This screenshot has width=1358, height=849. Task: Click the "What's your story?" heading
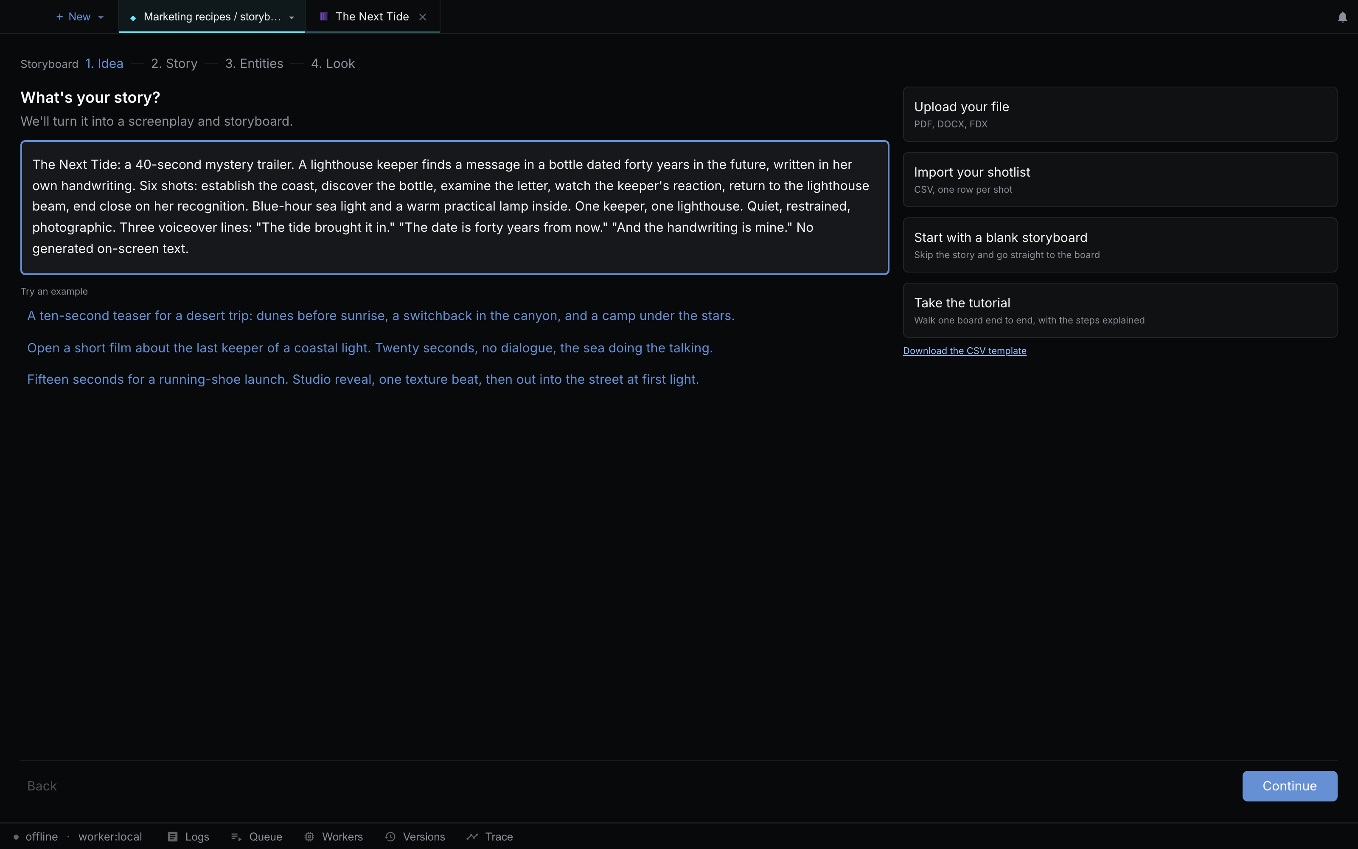click(x=90, y=97)
